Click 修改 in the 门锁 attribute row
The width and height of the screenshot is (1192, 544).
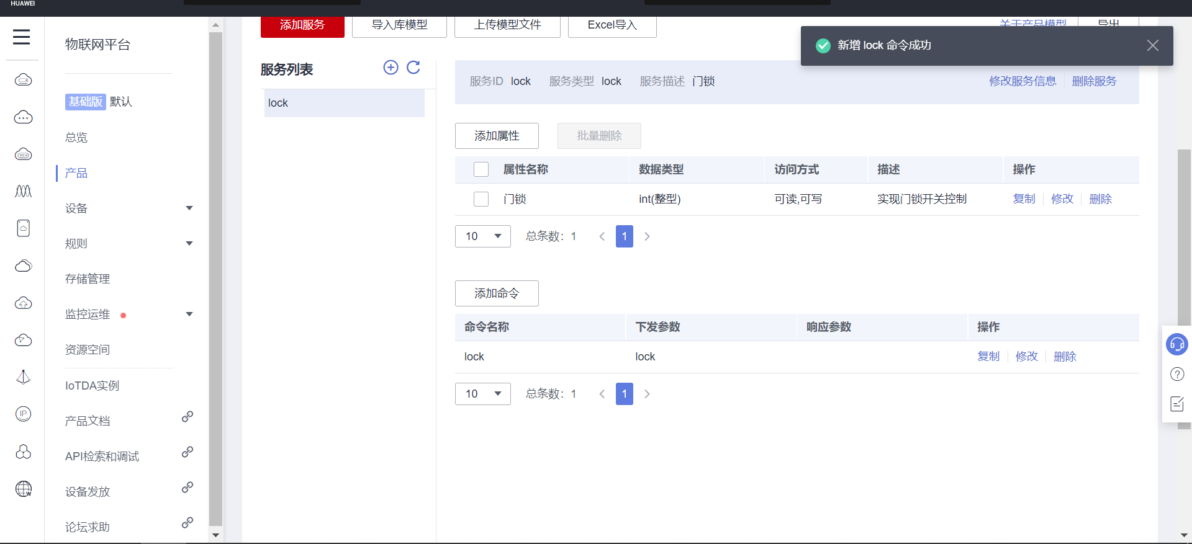tap(1062, 199)
